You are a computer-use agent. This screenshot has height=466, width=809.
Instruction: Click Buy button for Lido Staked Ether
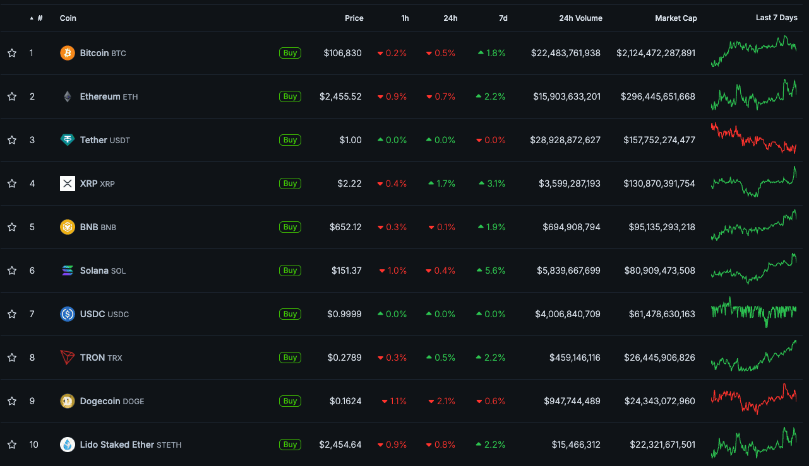(x=291, y=445)
